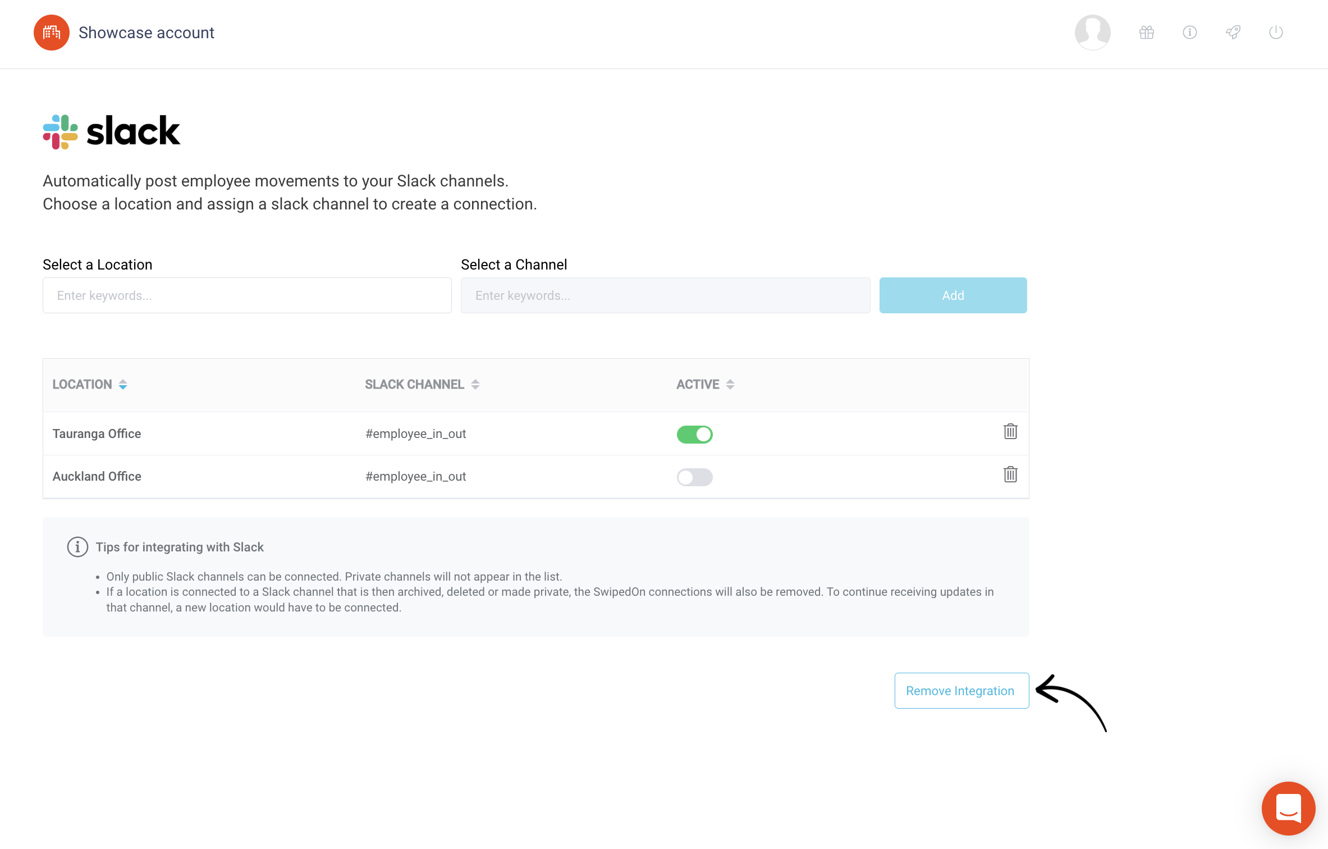Click the Add button
Image resolution: width=1328 pixels, height=849 pixels.
pos(953,295)
